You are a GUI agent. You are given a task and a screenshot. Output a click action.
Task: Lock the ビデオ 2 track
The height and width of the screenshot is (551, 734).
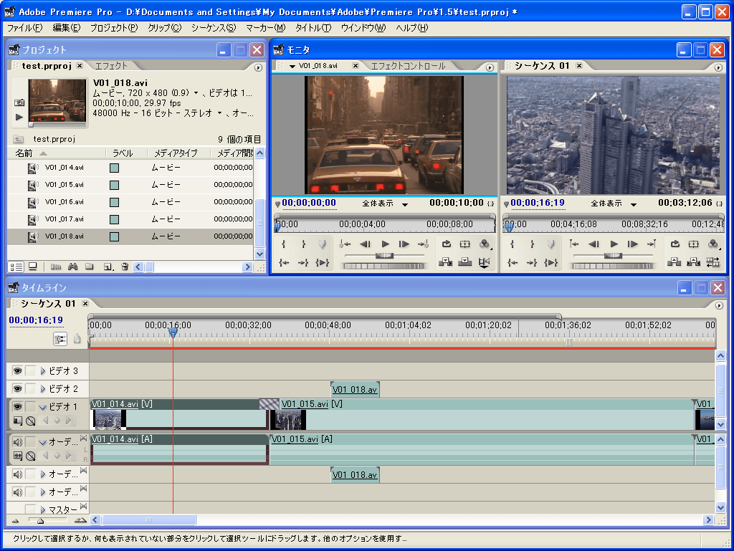coord(30,388)
